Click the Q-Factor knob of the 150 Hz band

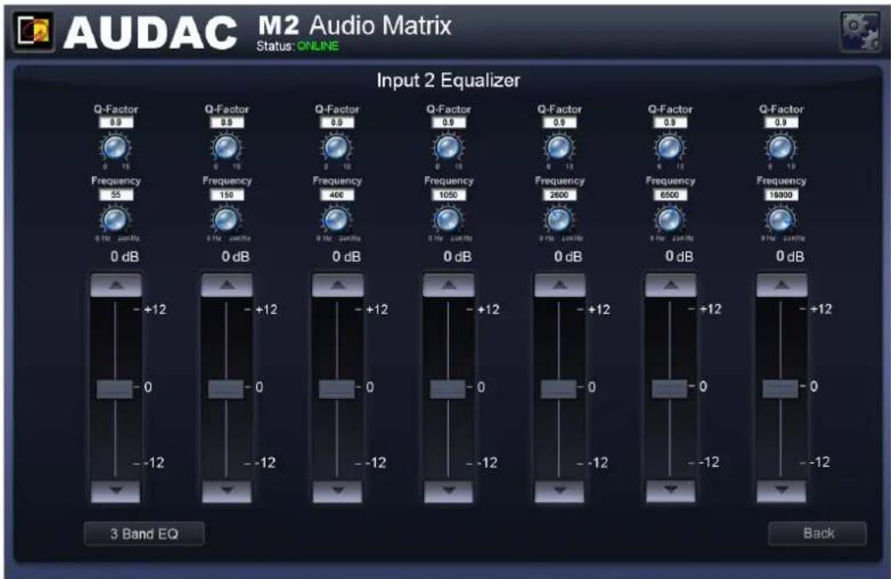coord(226,149)
